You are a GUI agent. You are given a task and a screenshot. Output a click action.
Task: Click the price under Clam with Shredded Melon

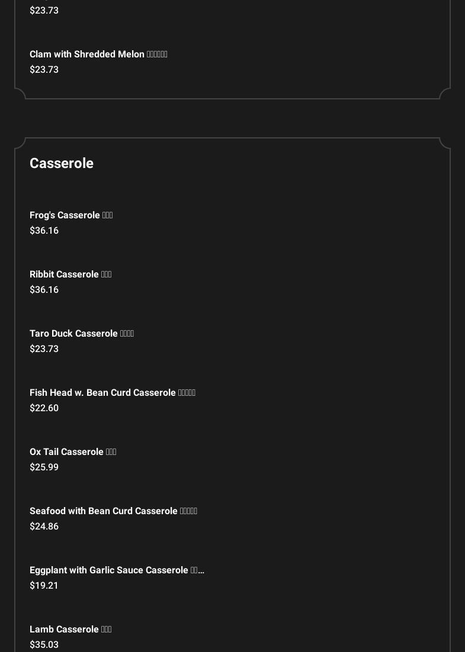click(x=44, y=70)
